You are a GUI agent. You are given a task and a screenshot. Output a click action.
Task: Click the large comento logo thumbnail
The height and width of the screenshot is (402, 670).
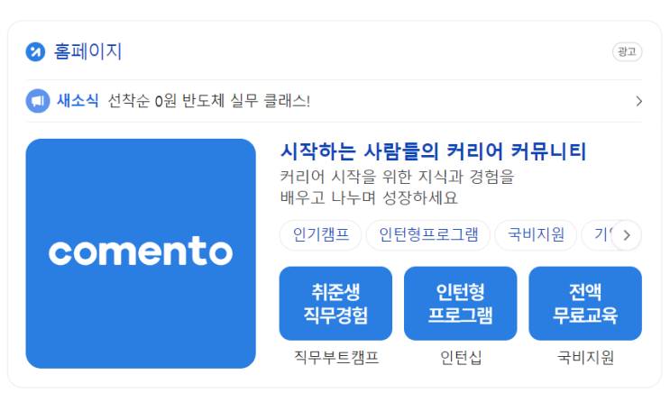tap(141, 253)
